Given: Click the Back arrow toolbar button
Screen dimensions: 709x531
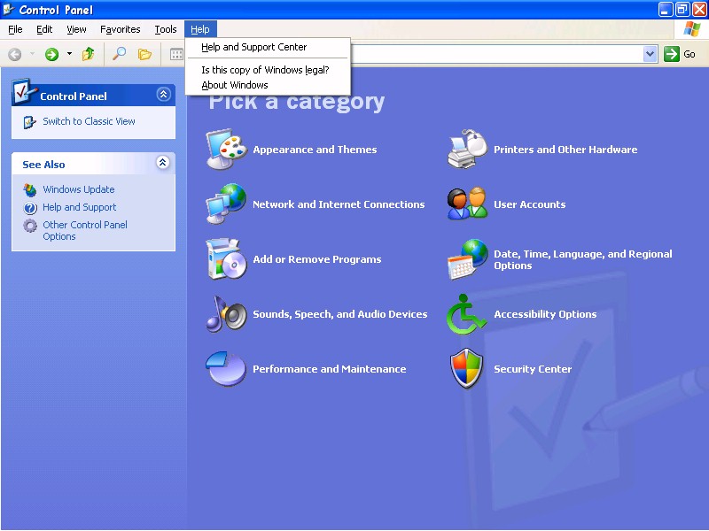Looking at the screenshot, I should pyautogui.click(x=15, y=55).
